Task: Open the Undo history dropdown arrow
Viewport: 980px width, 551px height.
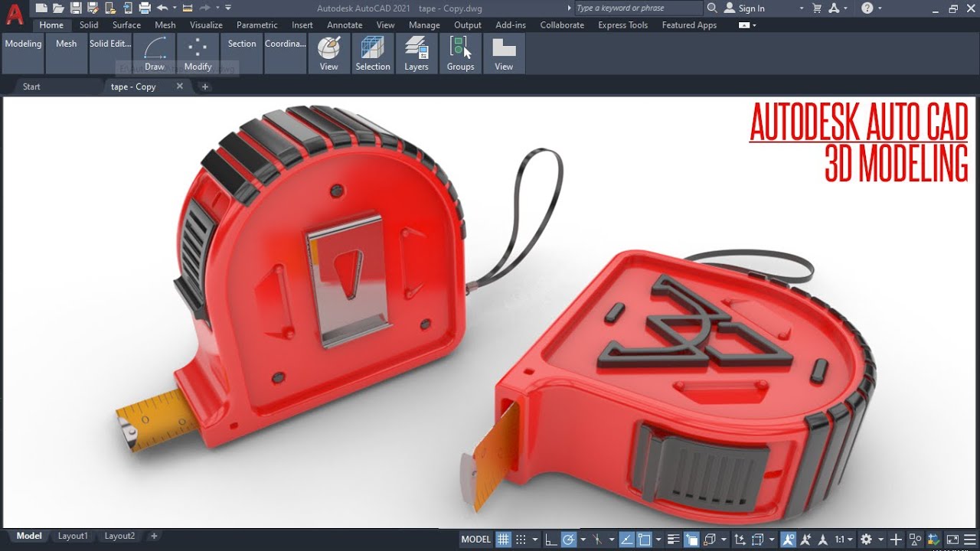Action: (175, 8)
